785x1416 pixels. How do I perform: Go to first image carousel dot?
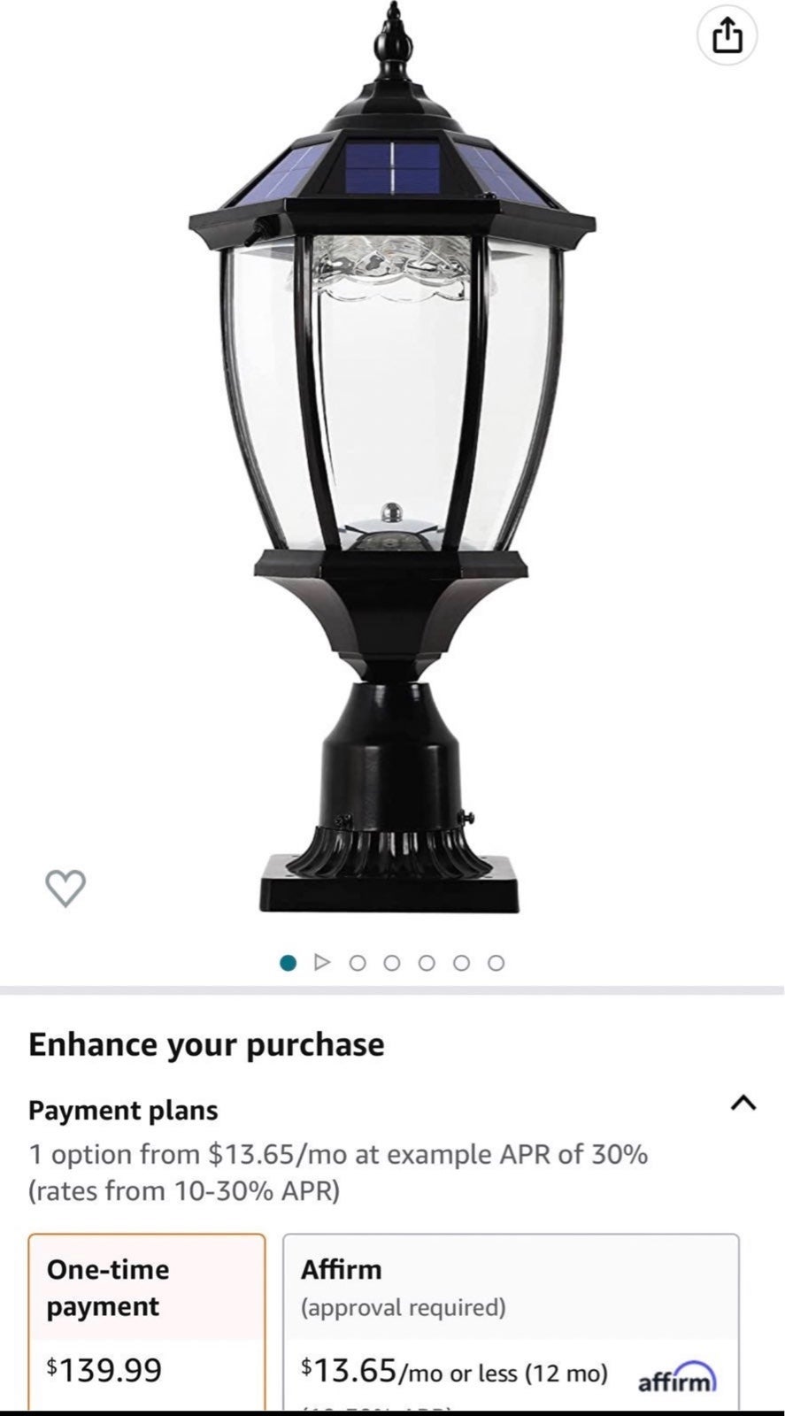(288, 963)
